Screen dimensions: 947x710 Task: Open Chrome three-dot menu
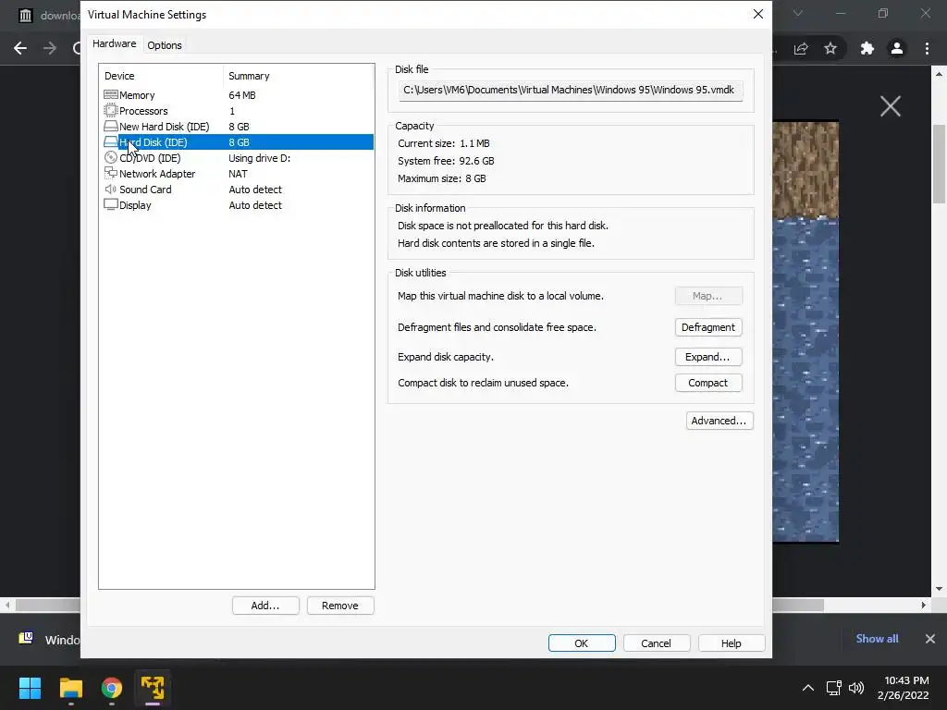coord(927,48)
